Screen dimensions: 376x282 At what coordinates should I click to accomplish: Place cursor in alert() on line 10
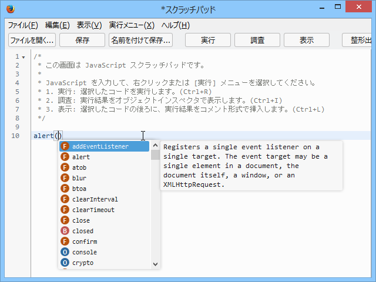point(59,136)
